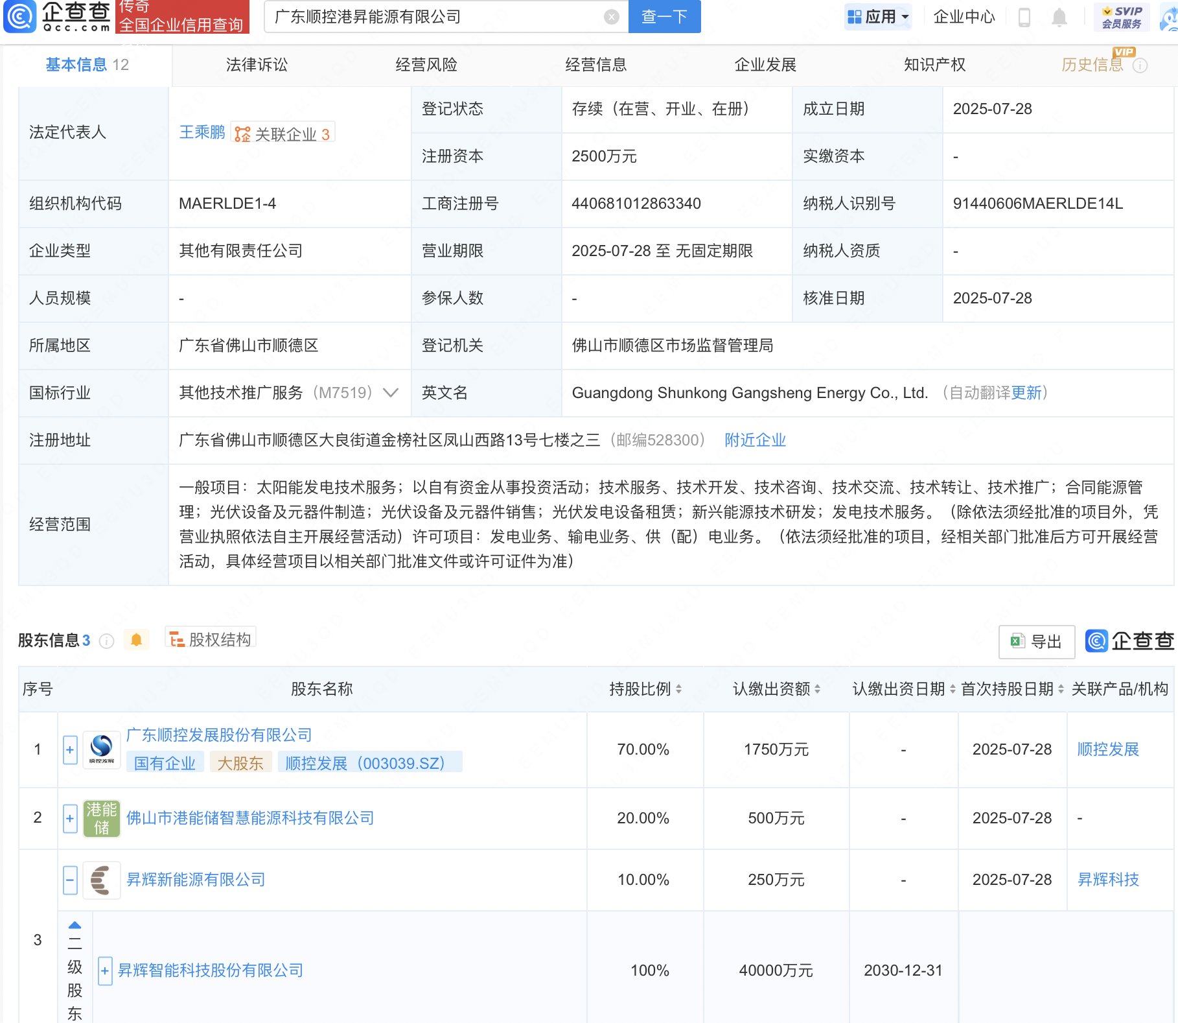View 关联企业 3 for 王乘鹏

pyautogui.click(x=283, y=134)
